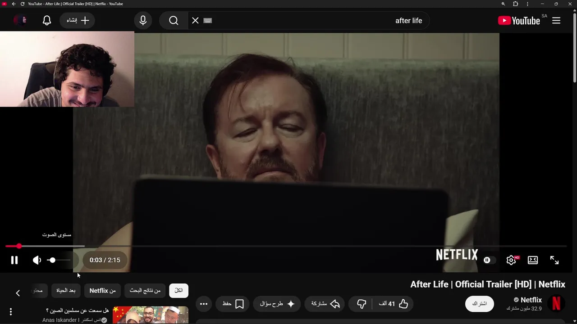Adjust the volume level slider
Viewport: 577px width, 324px height.
click(60, 260)
